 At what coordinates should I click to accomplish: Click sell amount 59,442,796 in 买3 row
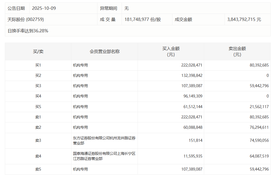point(258,86)
